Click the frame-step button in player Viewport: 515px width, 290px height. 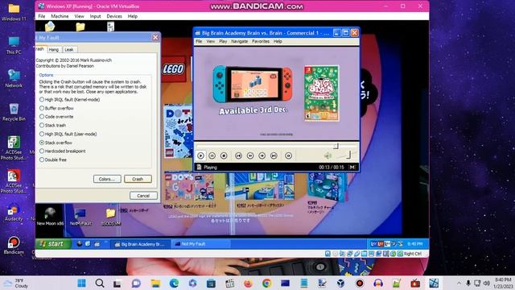click(288, 155)
